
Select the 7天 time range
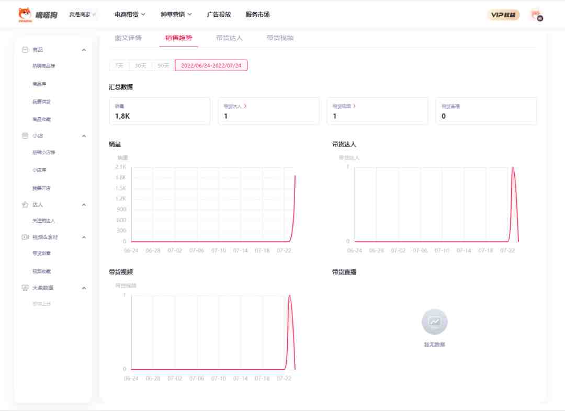(119, 65)
